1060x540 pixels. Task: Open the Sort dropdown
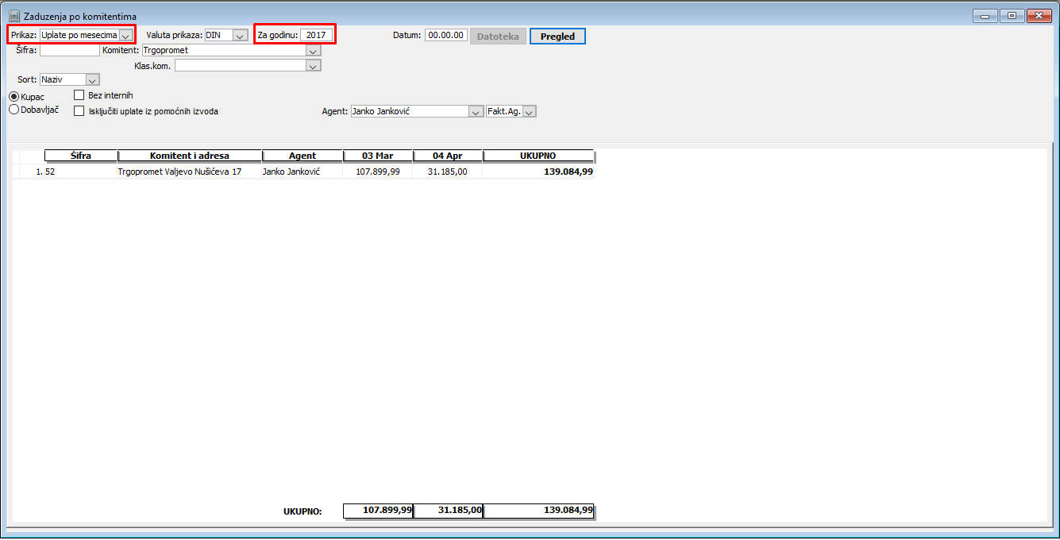(92, 80)
